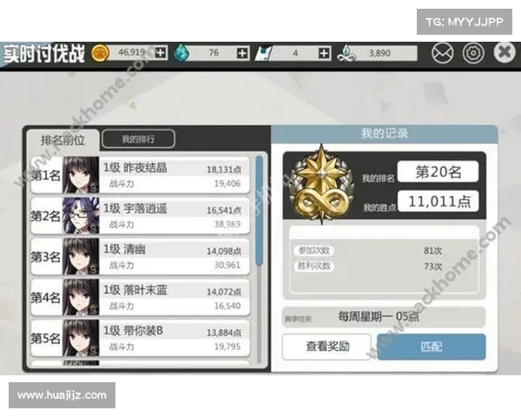
Task: Click third place avatar of 清幽
Action: (81, 256)
